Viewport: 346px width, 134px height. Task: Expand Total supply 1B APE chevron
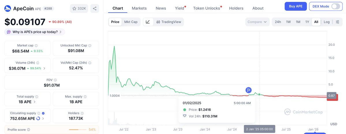[35, 102]
